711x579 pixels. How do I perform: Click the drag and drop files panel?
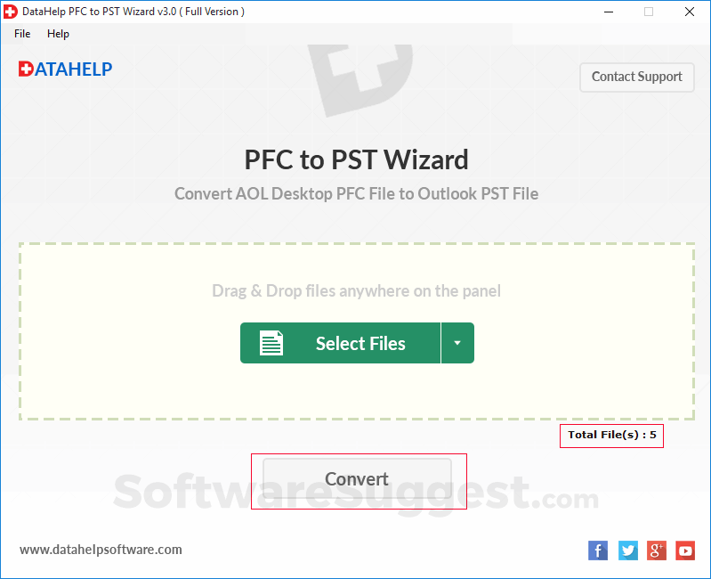[x=357, y=331]
